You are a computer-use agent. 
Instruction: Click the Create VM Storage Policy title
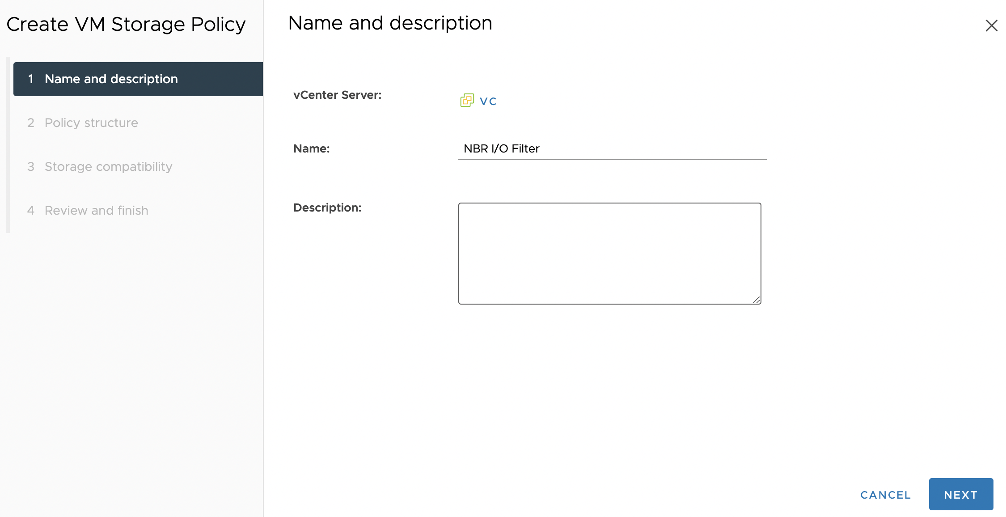tap(126, 24)
